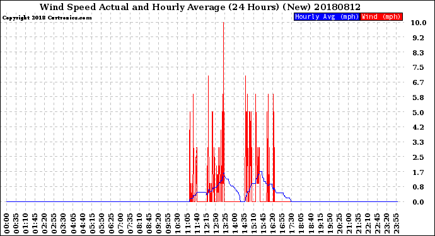Click the red Wind (mph) legend

coord(381,16)
